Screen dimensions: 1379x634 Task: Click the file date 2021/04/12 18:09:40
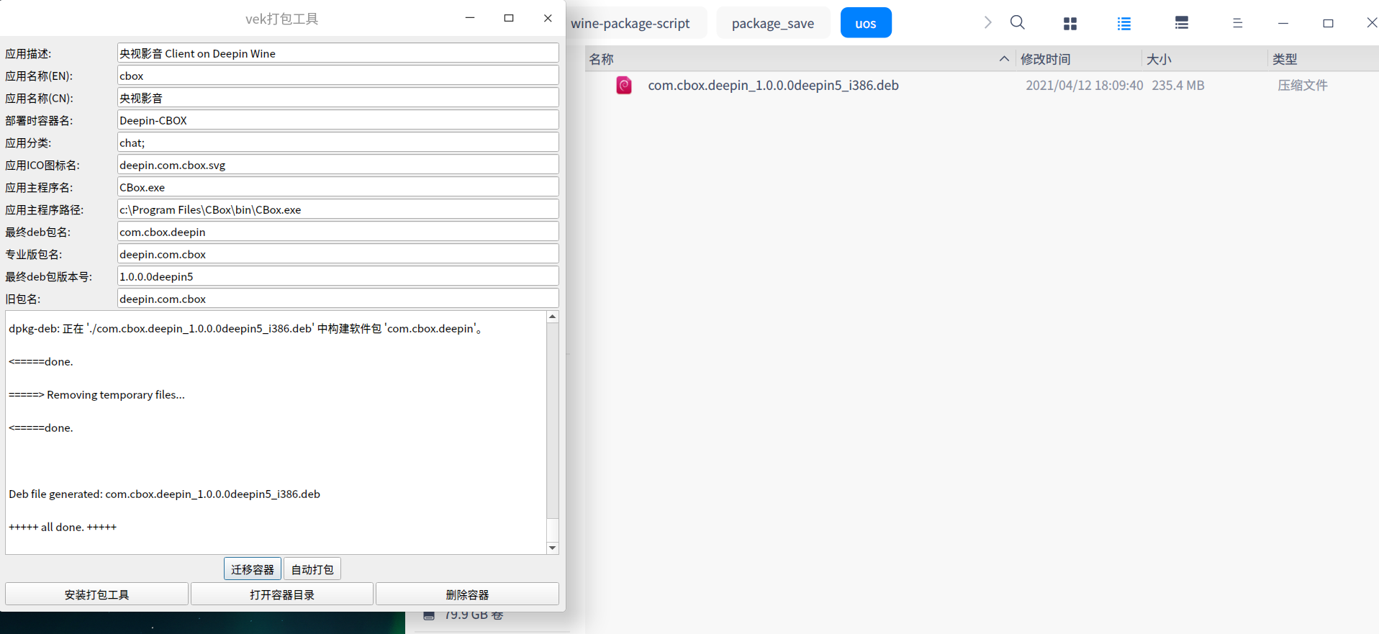(x=1084, y=86)
